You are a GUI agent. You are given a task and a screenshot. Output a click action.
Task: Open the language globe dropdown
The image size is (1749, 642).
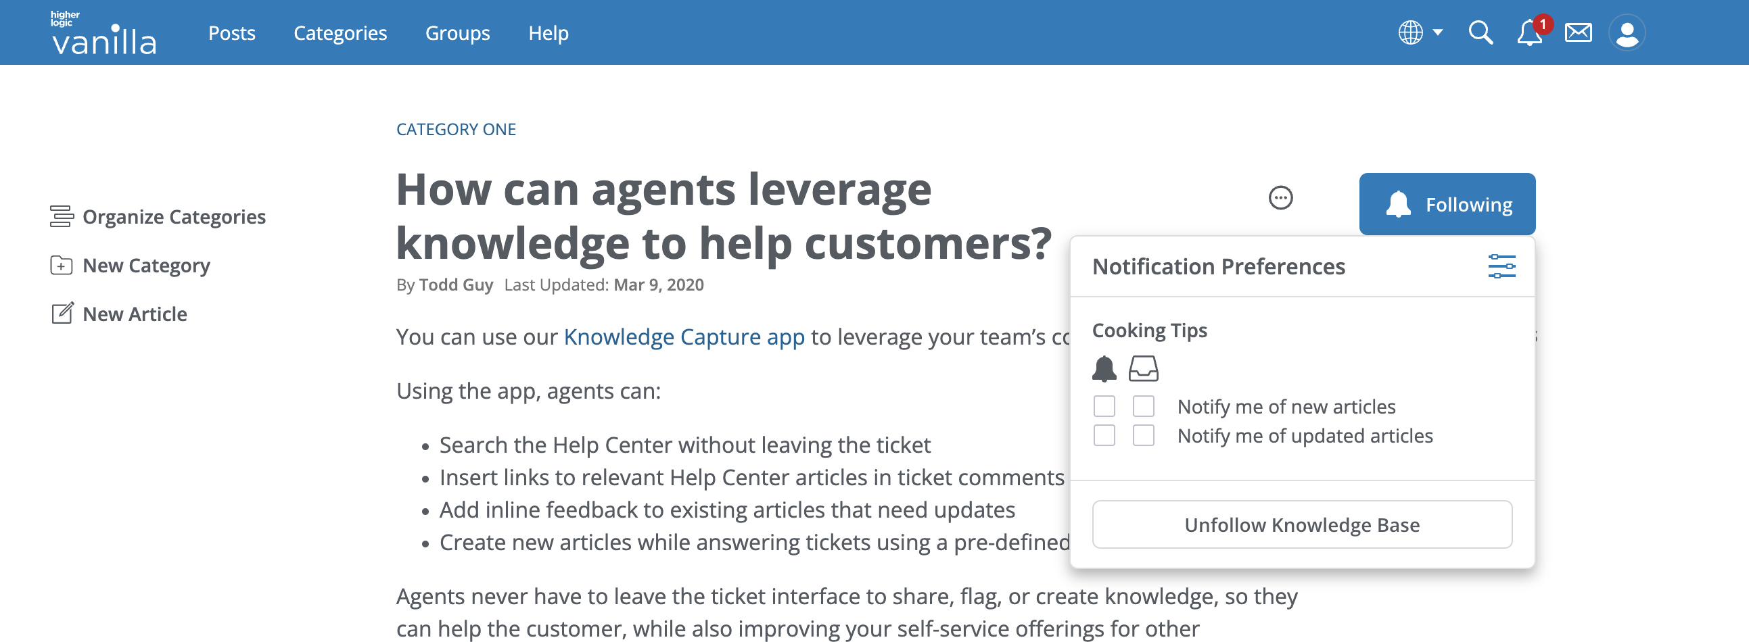pyautogui.click(x=1421, y=32)
